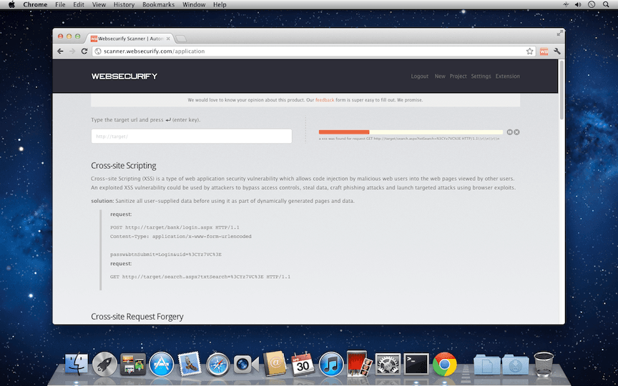
Task: Open the Documents stack in the Dock
Action: tap(487, 365)
